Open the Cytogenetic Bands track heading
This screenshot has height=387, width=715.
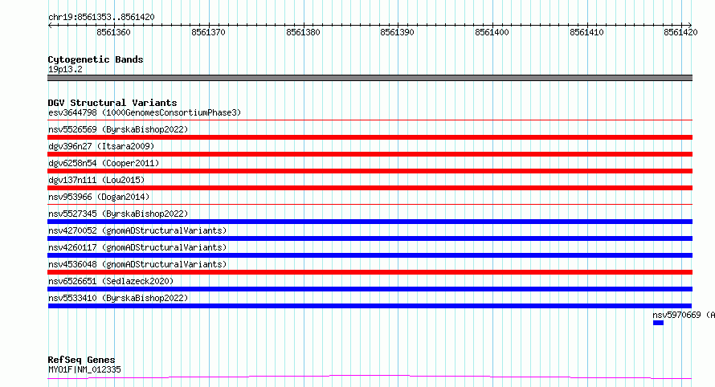(96, 59)
